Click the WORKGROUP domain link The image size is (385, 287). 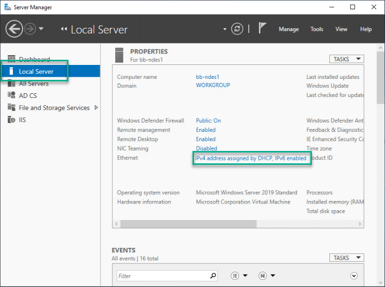click(213, 85)
